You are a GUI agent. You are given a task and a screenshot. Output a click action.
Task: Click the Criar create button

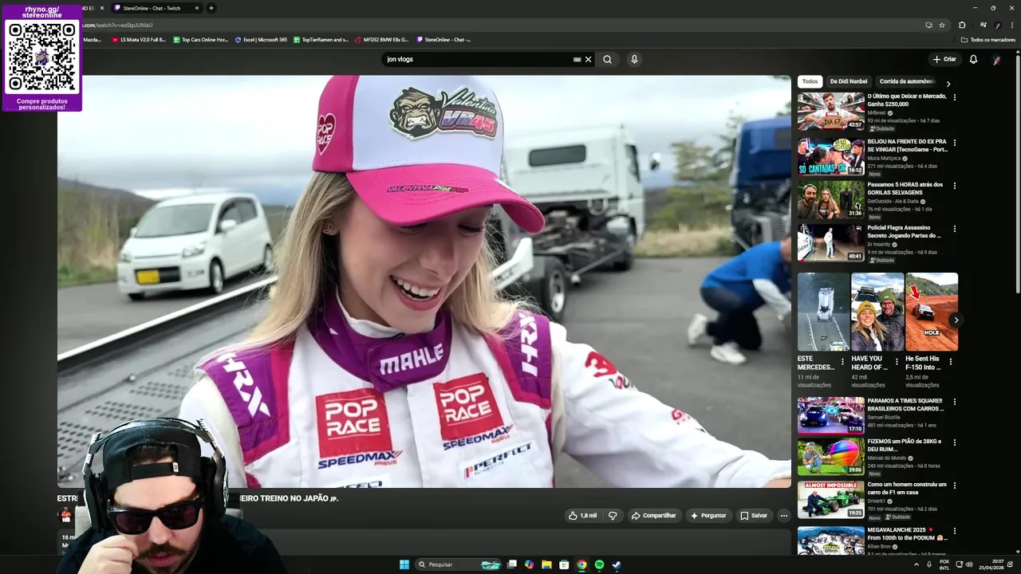pos(944,59)
